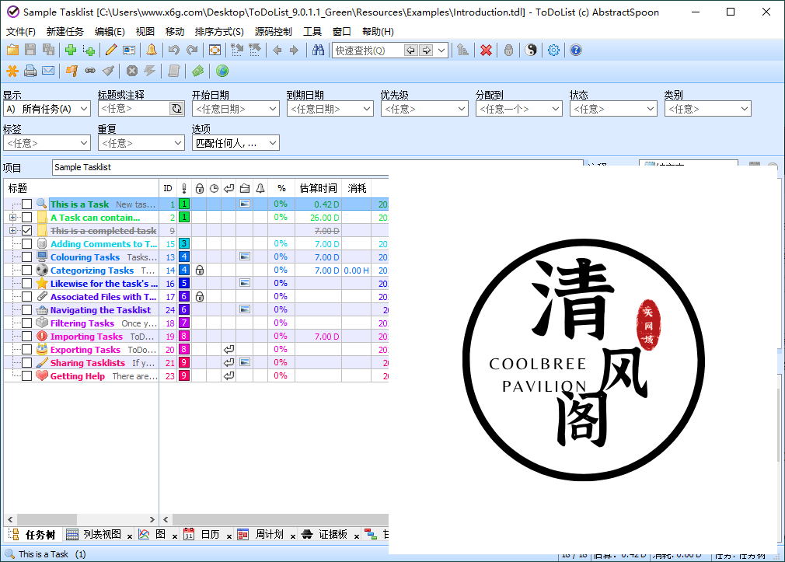Click the green money note toolbar icon

click(x=197, y=72)
